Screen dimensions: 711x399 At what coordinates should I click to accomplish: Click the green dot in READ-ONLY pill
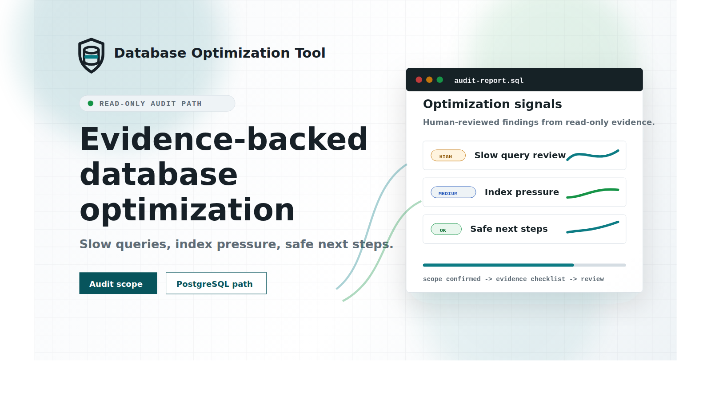(x=91, y=103)
